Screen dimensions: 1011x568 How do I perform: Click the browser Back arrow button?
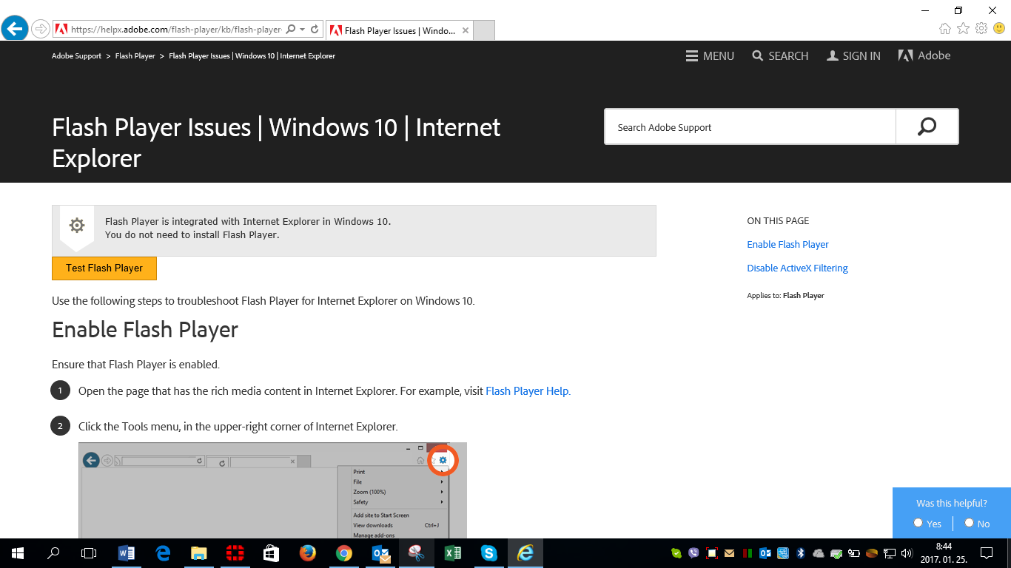point(15,30)
